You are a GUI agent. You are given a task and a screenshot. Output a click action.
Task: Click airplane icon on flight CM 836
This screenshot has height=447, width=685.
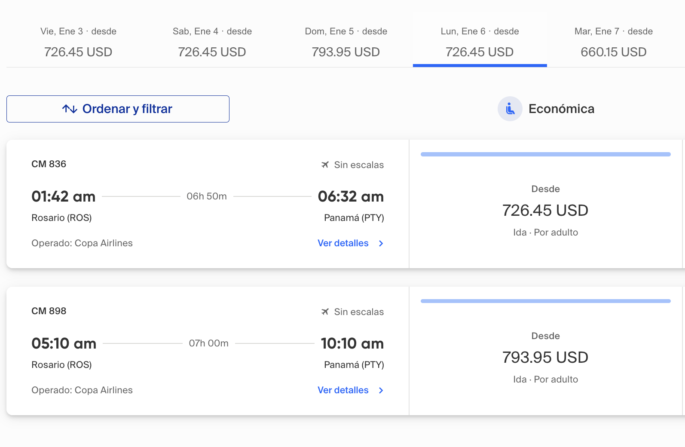pos(325,165)
